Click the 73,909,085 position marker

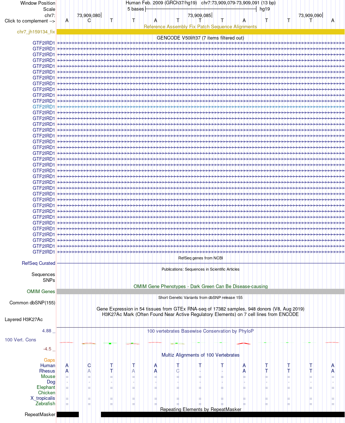(x=199, y=15)
